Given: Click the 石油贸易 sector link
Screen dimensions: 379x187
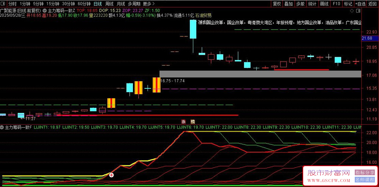Looking at the screenshot, I should click(204, 16).
